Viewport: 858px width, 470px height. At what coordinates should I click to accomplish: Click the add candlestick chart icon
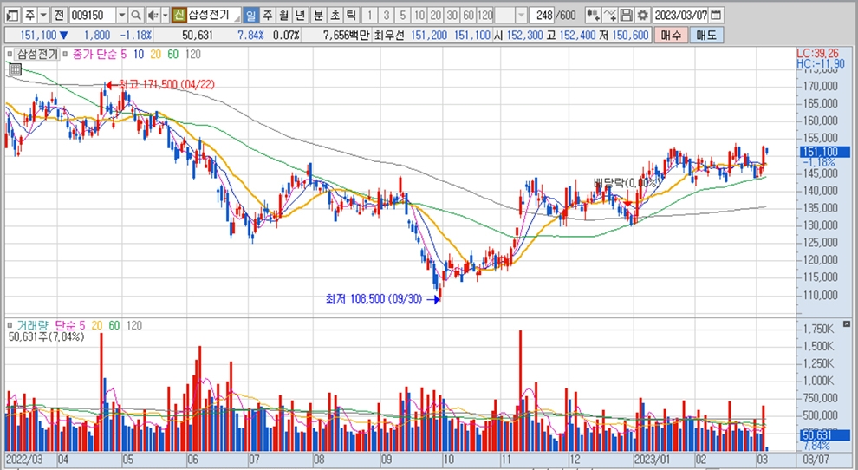[x=593, y=16]
